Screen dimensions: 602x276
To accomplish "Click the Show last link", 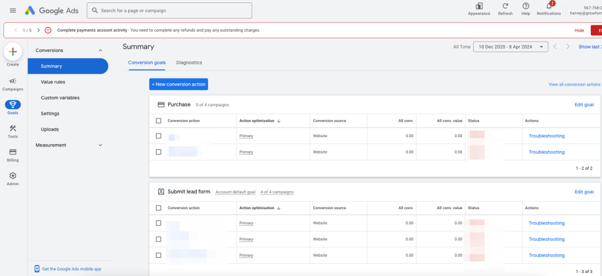I will coord(590,47).
